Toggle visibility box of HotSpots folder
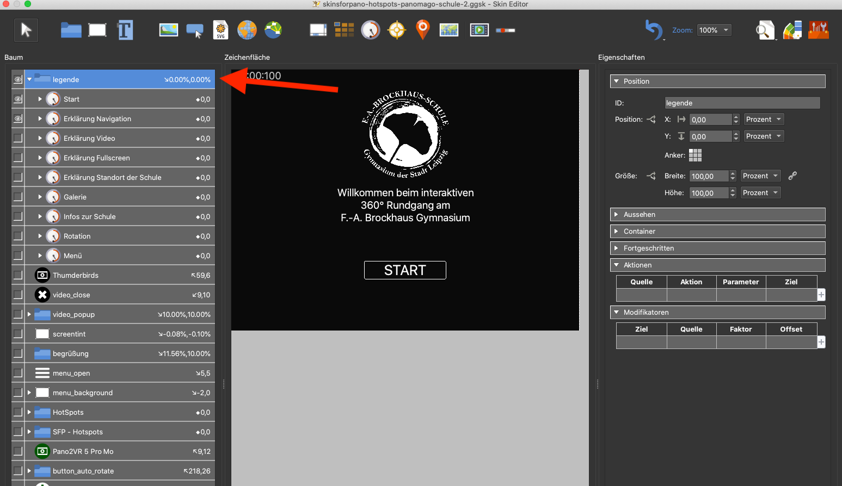842x486 pixels. click(x=18, y=412)
